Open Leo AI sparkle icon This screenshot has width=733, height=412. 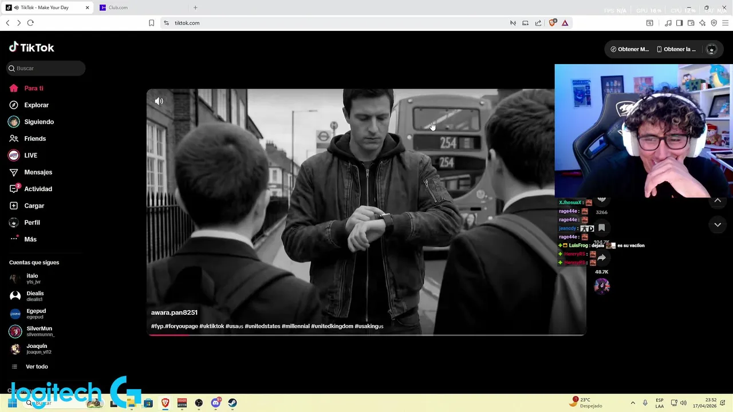pyautogui.click(x=702, y=23)
